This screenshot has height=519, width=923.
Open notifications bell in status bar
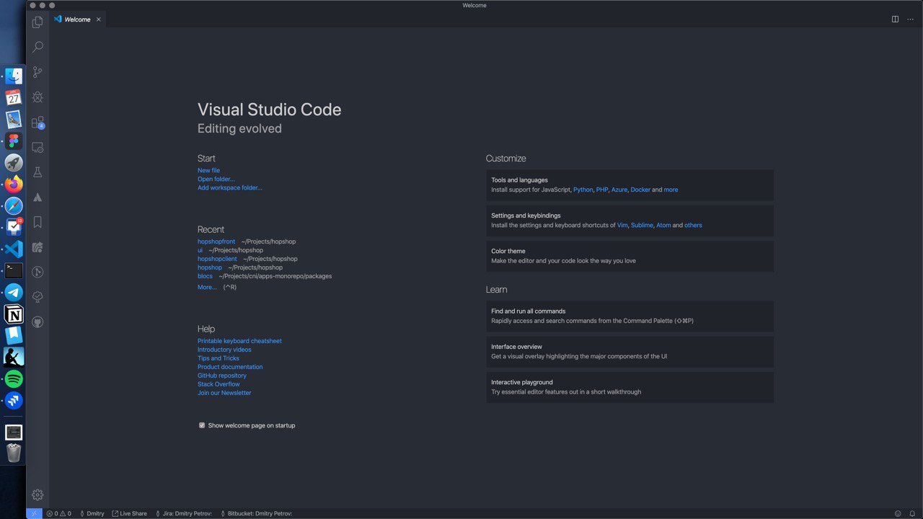912,513
